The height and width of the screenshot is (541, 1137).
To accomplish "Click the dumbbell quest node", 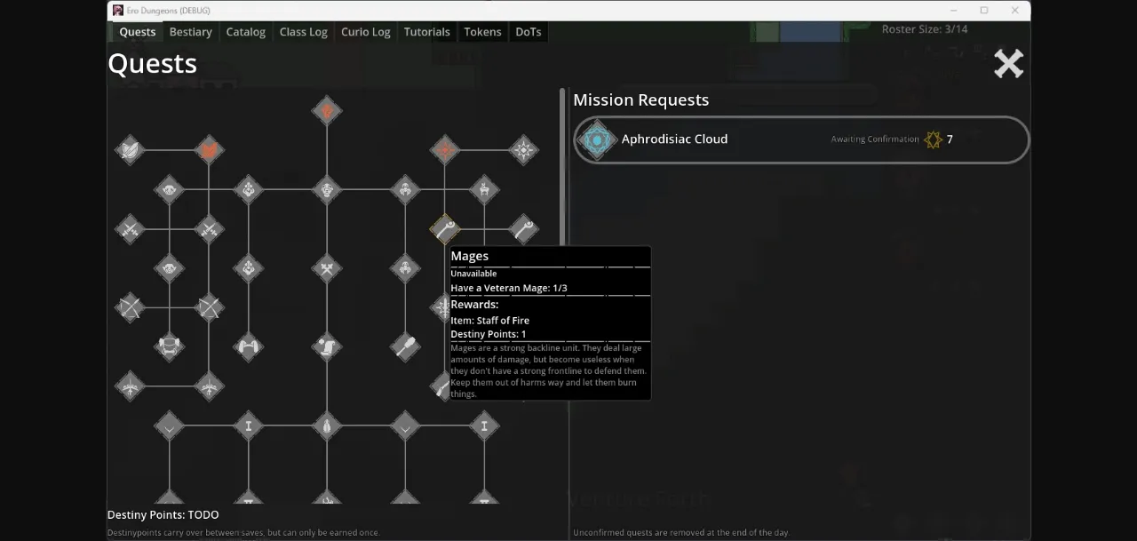I will [249, 346].
